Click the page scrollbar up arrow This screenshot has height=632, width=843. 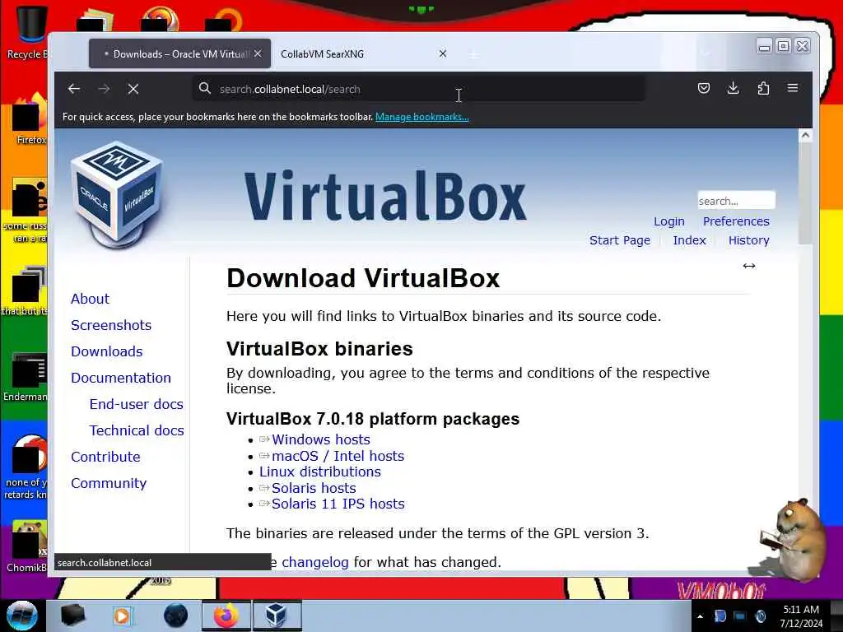805,136
